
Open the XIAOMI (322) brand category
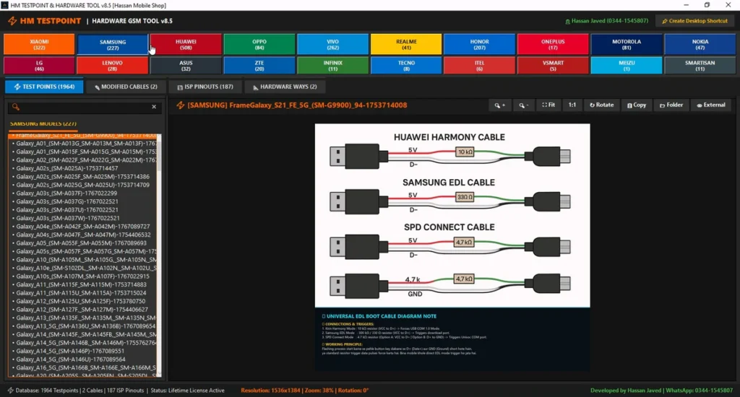[x=39, y=44]
